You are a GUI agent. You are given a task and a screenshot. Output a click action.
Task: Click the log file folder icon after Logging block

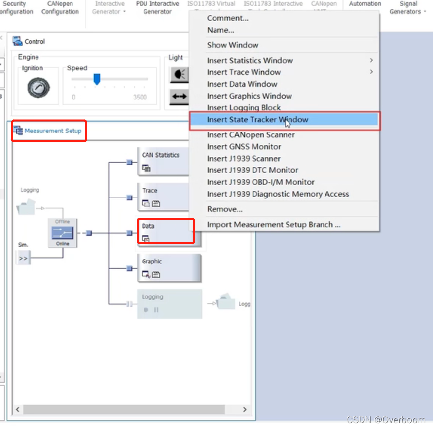pyautogui.click(x=226, y=301)
